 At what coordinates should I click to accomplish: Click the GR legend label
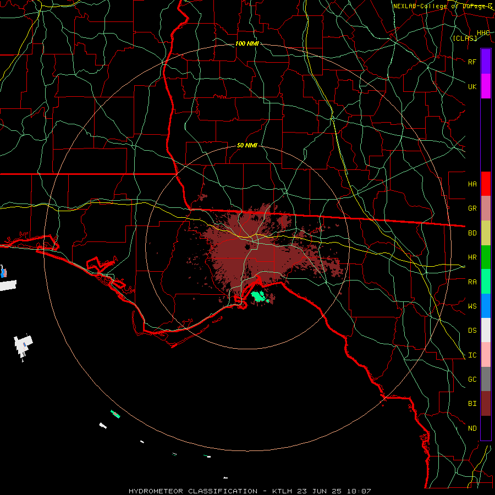(472, 208)
